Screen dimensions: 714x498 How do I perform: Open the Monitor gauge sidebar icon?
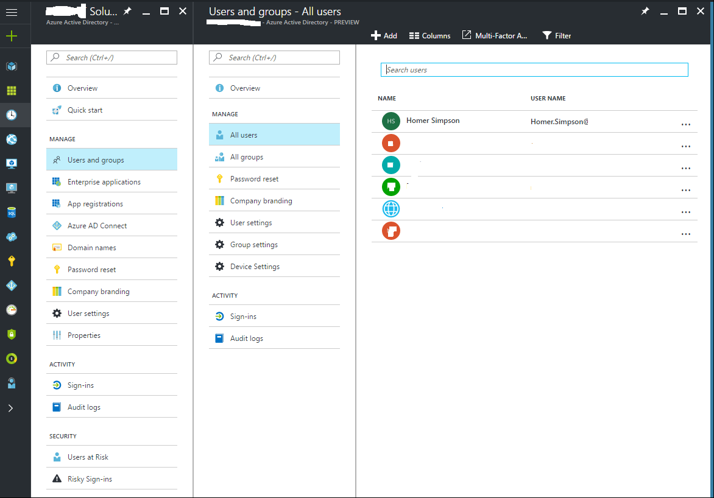(12, 310)
